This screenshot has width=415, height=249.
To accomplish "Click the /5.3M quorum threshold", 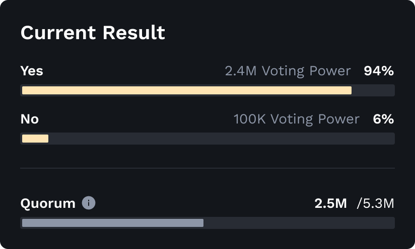I will 376,203.
